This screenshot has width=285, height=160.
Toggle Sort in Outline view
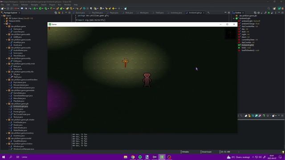[x=258, y=13]
